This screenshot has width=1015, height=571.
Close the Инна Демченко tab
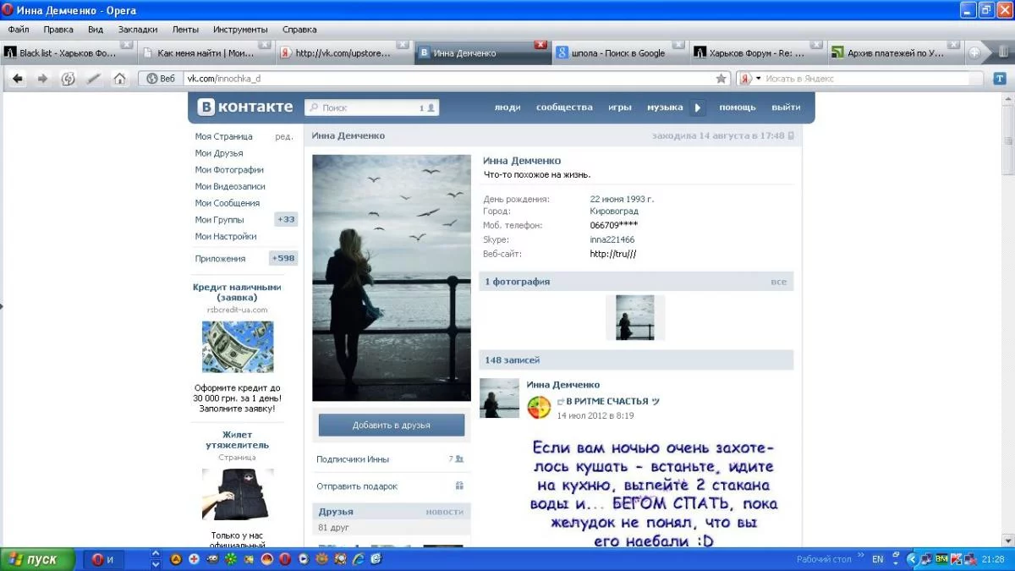click(x=540, y=45)
